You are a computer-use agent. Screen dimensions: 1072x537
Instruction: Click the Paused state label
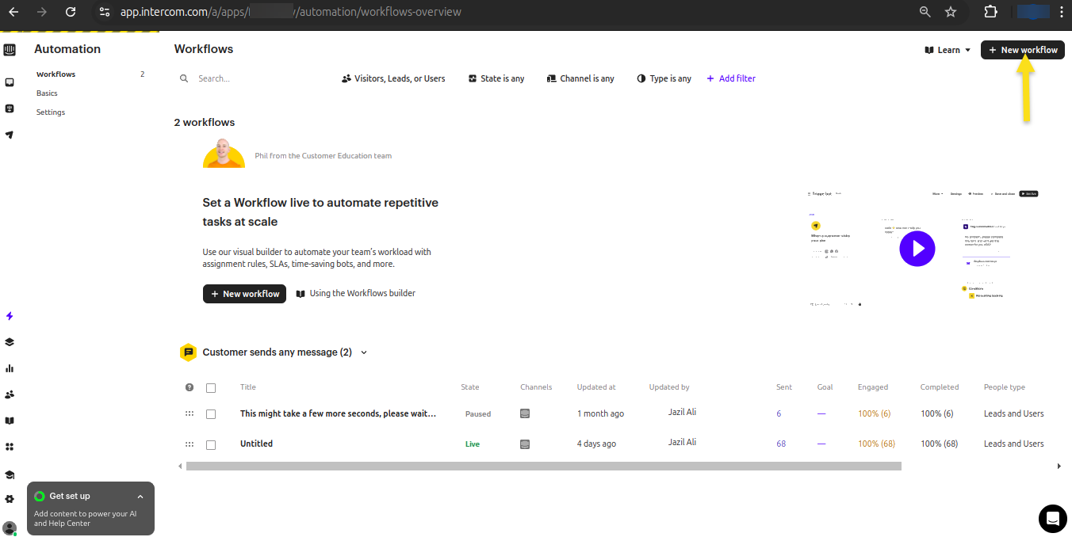point(478,414)
